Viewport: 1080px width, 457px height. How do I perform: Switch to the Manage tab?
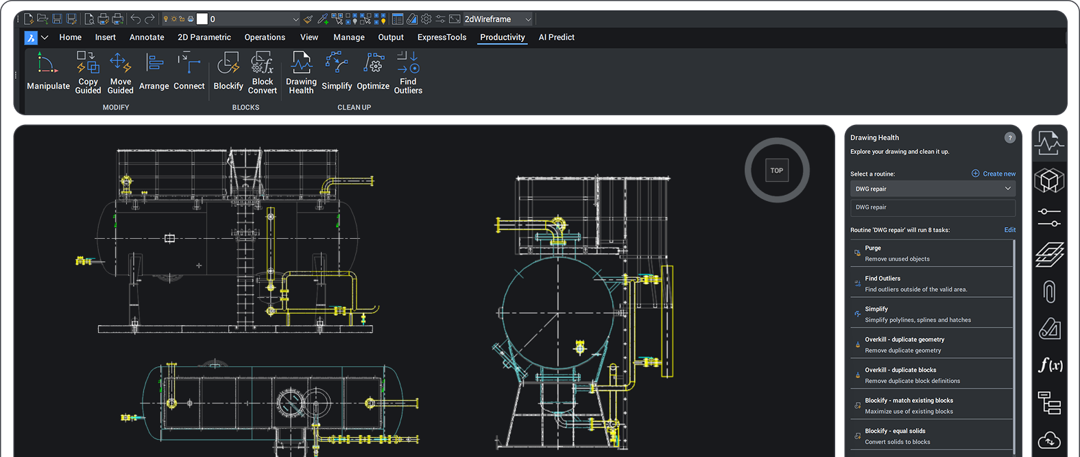(x=349, y=38)
